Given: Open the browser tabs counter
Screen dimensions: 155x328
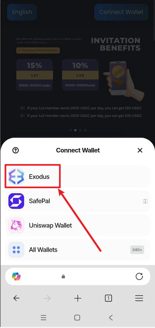Looking at the screenshot, I should coord(108,298).
